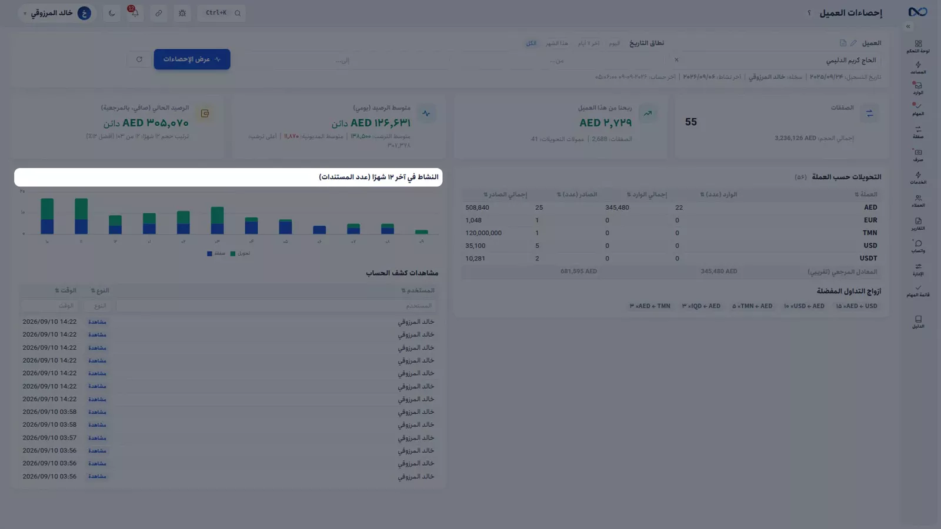Open the خالد المرزوقي user menu dropdown

tap(57, 13)
